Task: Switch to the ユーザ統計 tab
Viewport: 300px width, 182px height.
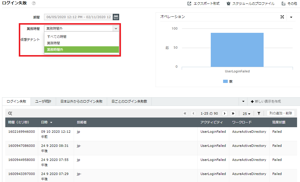Action: coord(43,101)
